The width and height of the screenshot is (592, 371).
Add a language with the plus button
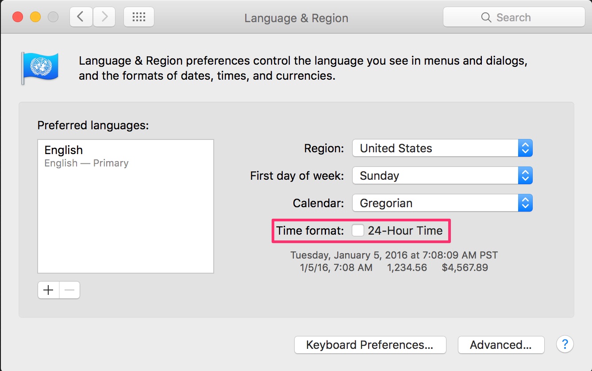[x=48, y=290]
